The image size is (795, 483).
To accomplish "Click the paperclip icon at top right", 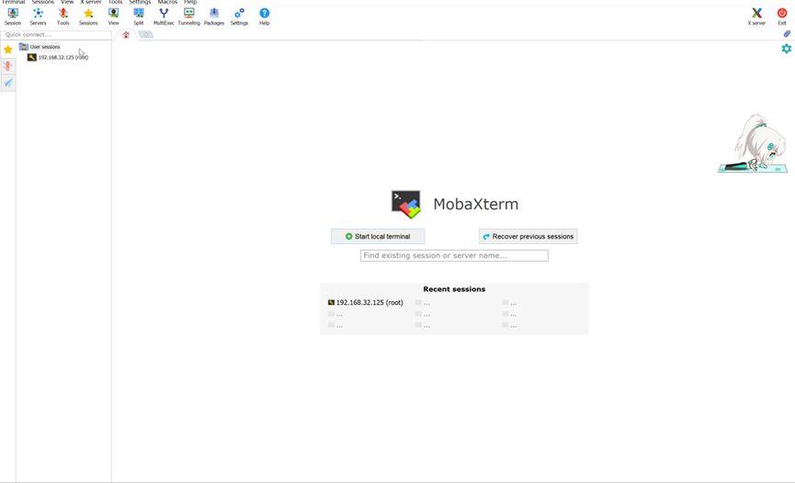I will point(787,34).
